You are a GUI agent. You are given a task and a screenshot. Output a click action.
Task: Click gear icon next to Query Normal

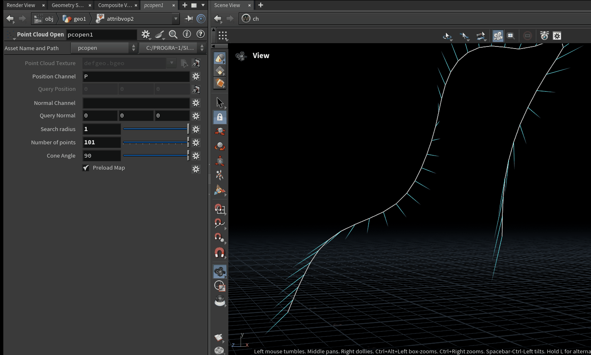click(x=196, y=116)
